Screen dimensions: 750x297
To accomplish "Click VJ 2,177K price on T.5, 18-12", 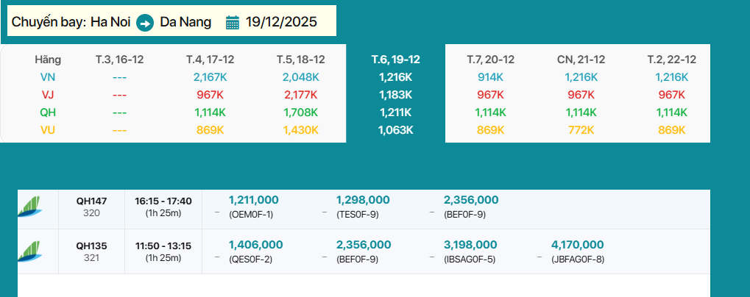I will click(300, 94).
